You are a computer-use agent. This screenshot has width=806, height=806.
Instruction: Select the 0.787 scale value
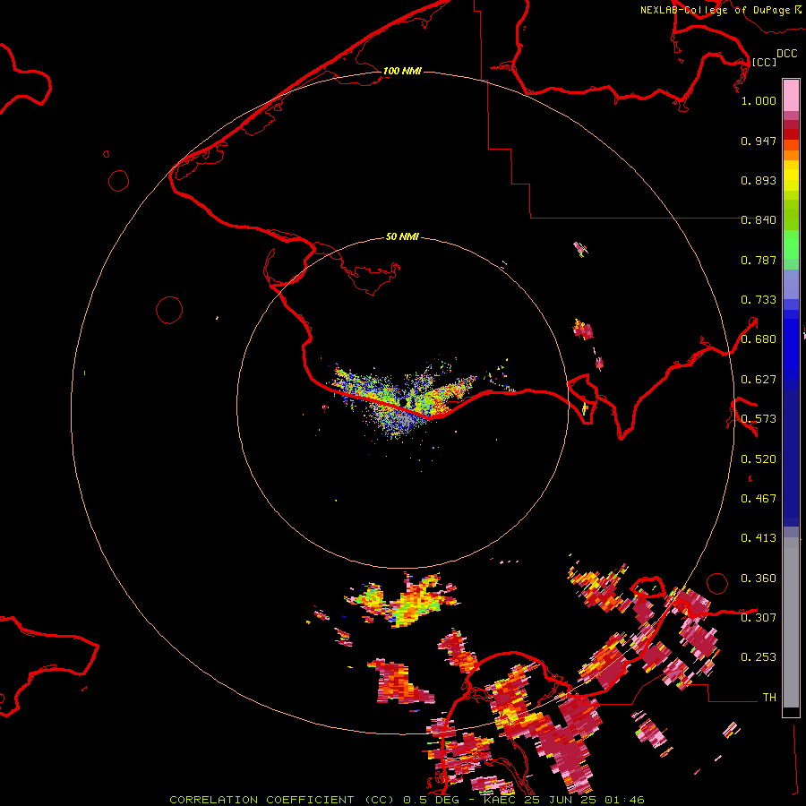click(759, 260)
